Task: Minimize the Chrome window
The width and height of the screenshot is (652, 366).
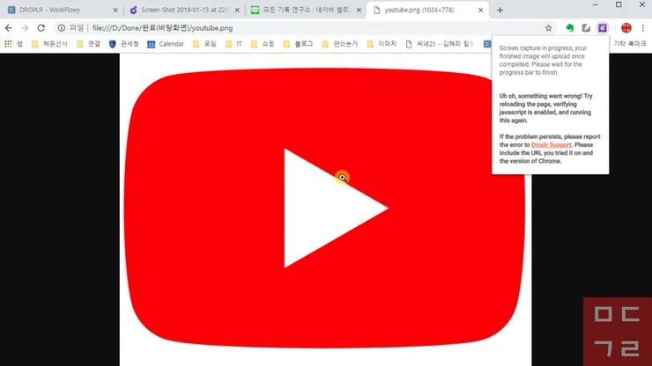Action: (x=595, y=4)
